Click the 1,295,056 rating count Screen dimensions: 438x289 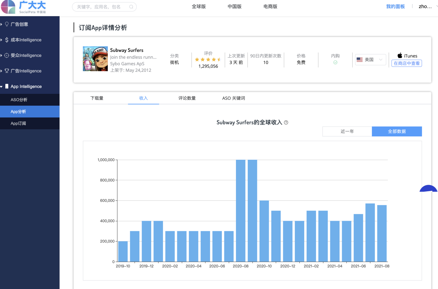(208, 66)
